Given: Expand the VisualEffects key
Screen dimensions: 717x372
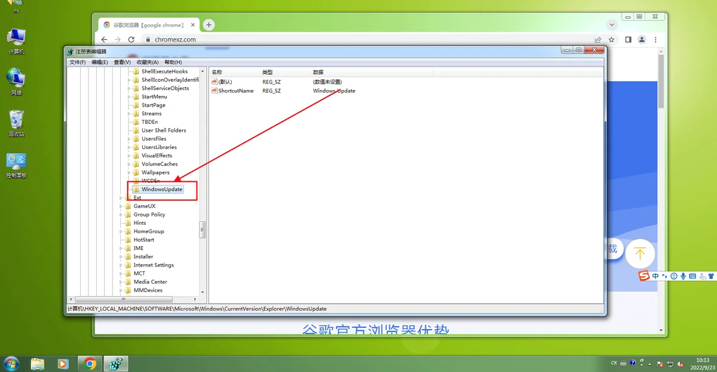Looking at the screenshot, I should 128,156.
